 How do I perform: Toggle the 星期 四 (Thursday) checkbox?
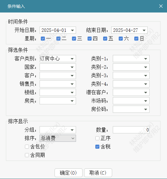90,39
